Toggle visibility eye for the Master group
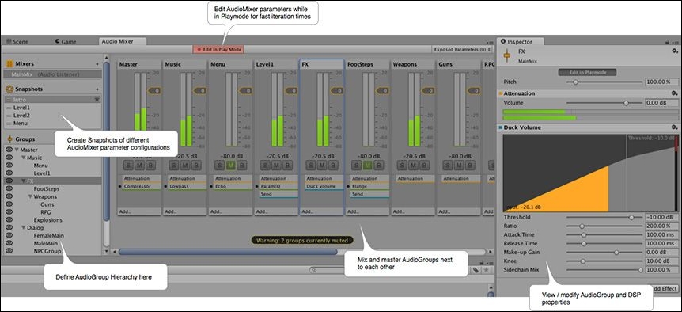 pyautogui.click(x=9, y=149)
